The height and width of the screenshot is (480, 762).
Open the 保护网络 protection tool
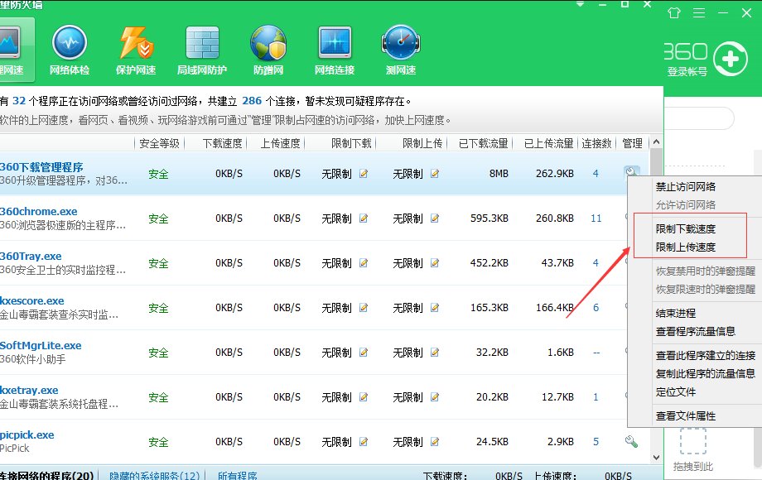click(x=135, y=46)
